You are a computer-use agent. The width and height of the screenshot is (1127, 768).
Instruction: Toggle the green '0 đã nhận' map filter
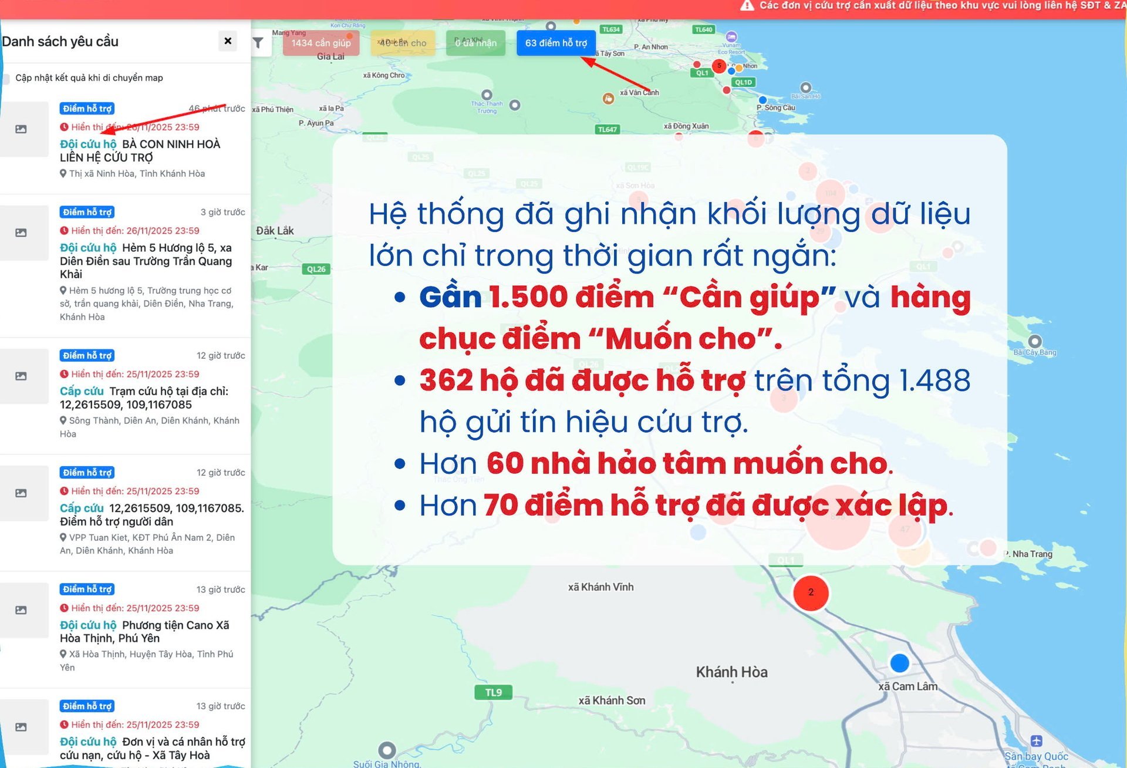(475, 43)
